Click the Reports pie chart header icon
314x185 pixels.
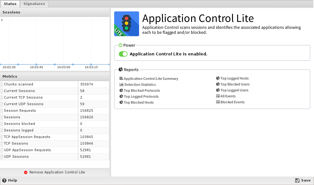click(120, 69)
